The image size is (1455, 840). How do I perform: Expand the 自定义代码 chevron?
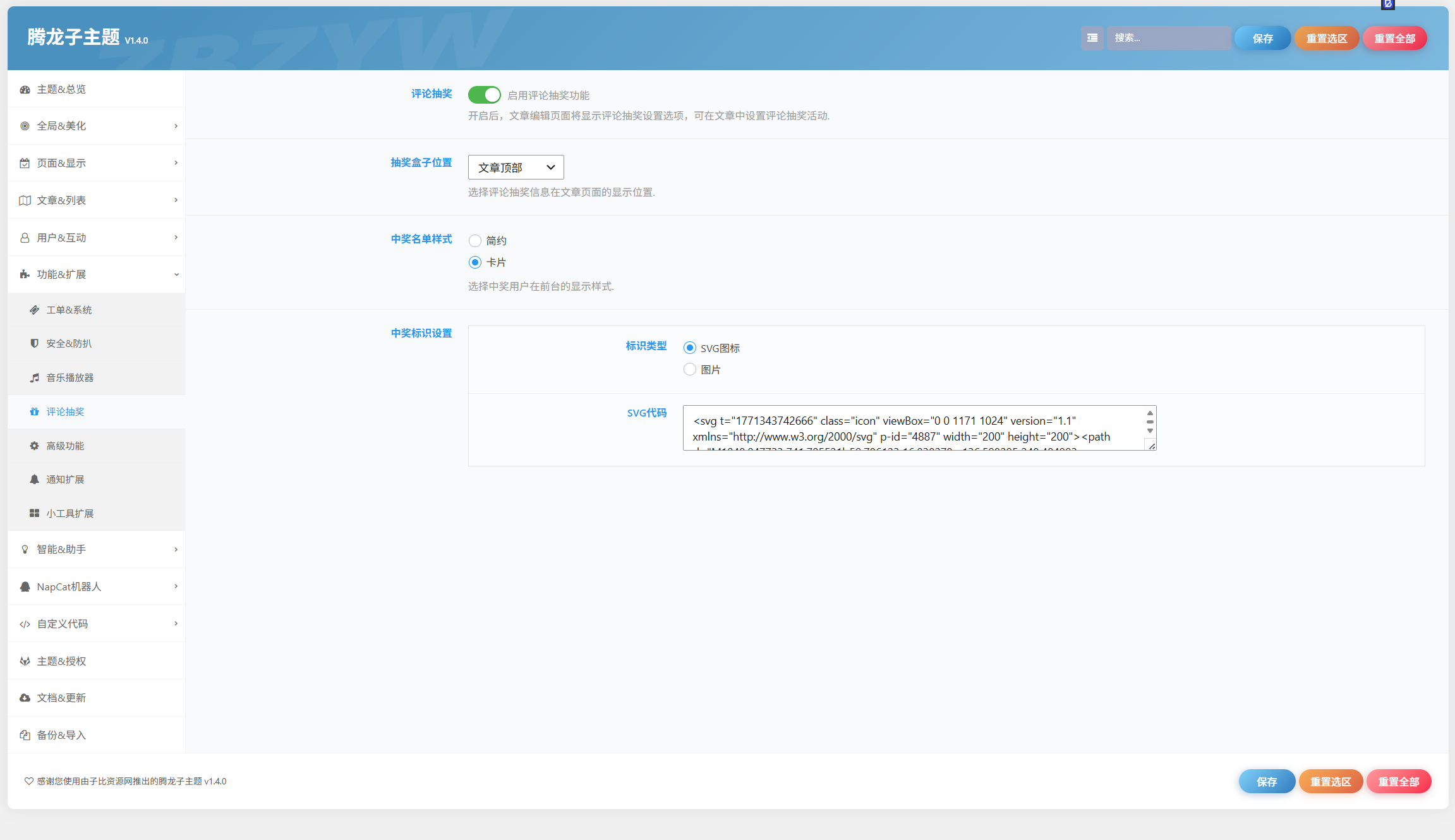176,624
